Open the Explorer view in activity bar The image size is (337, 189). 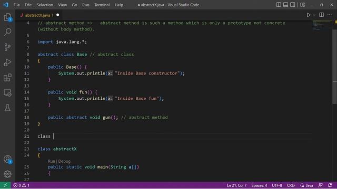(7, 17)
